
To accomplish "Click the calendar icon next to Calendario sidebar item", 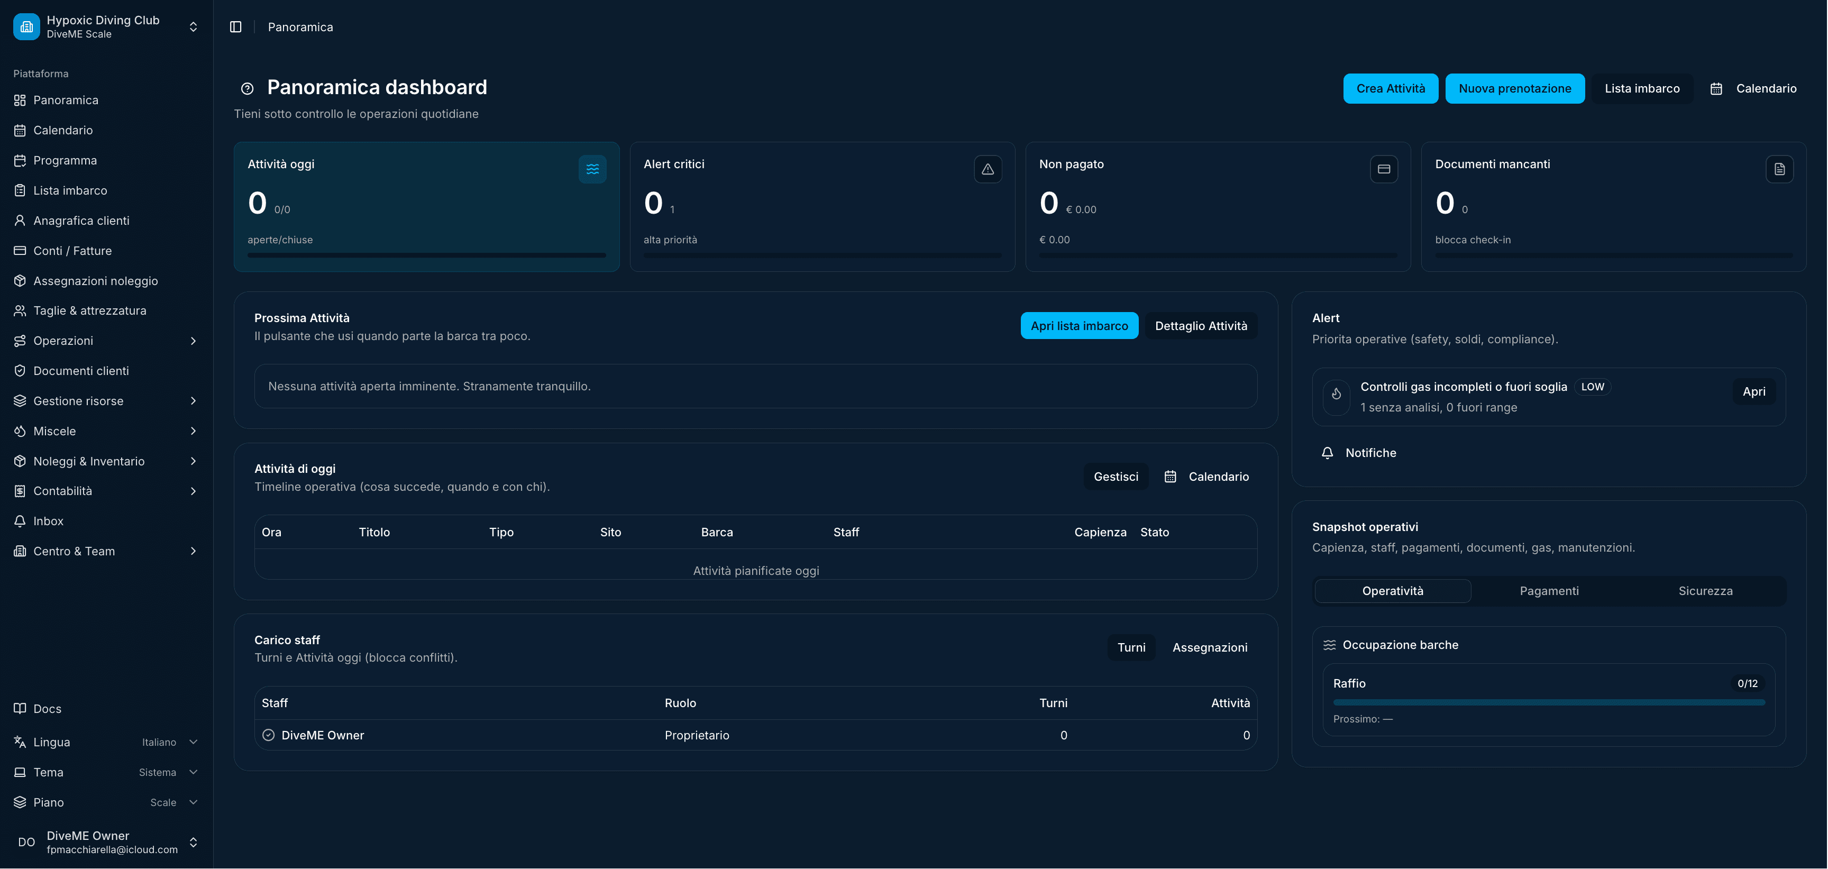I will tap(20, 131).
